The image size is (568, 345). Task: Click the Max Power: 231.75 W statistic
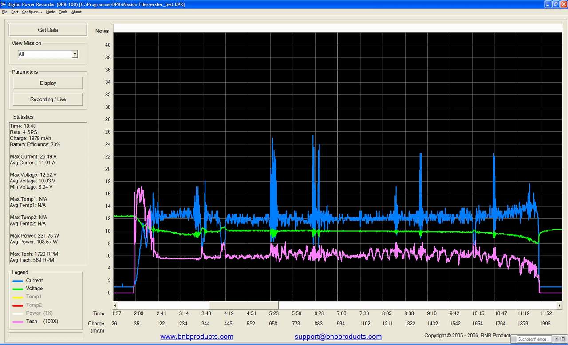pyautogui.click(x=34, y=236)
